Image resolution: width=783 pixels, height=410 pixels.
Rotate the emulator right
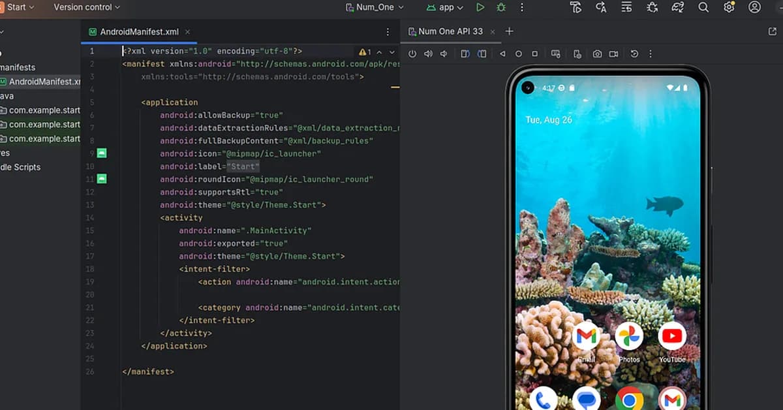[x=482, y=54]
